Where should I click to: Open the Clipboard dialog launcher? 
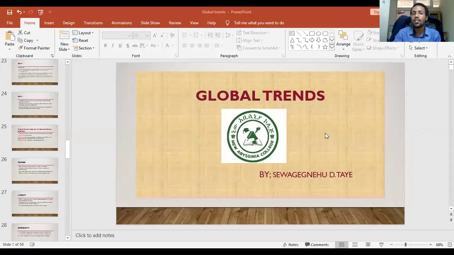point(52,56)
